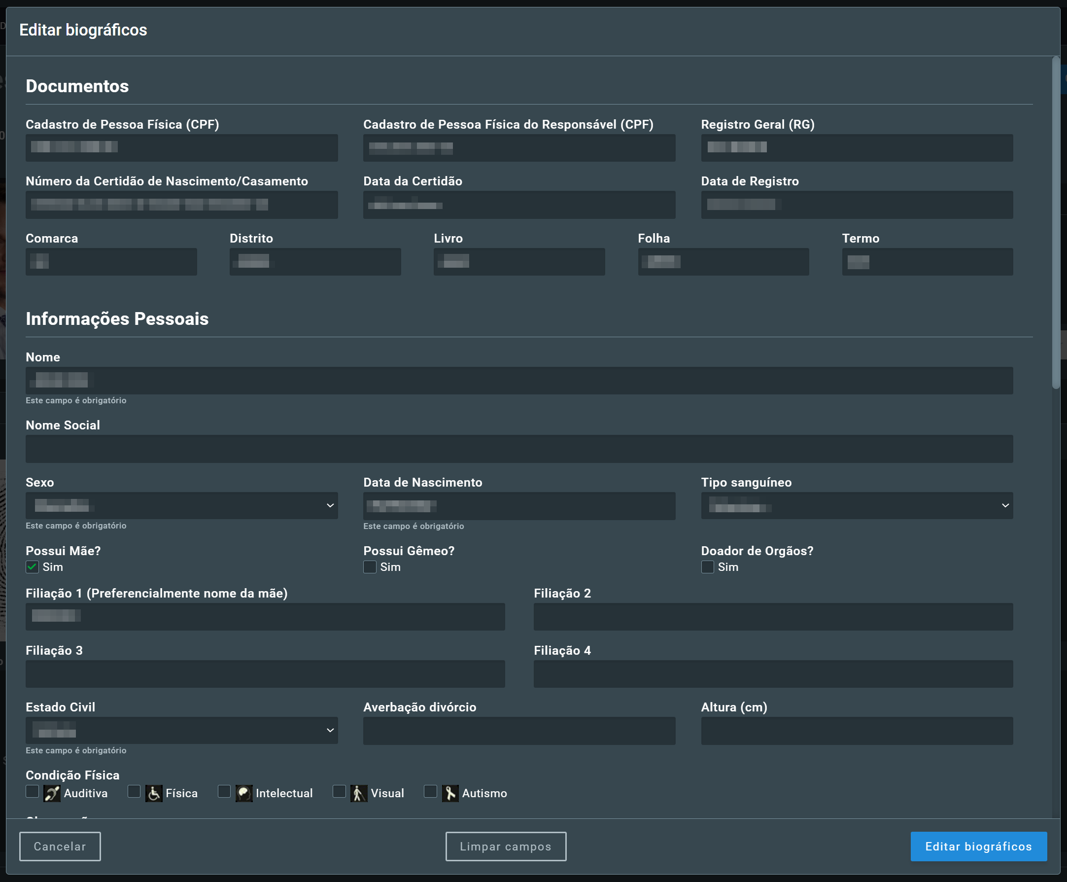
Task: Click the Visual impairment walking-cane icon
Action: coord(359,793)
